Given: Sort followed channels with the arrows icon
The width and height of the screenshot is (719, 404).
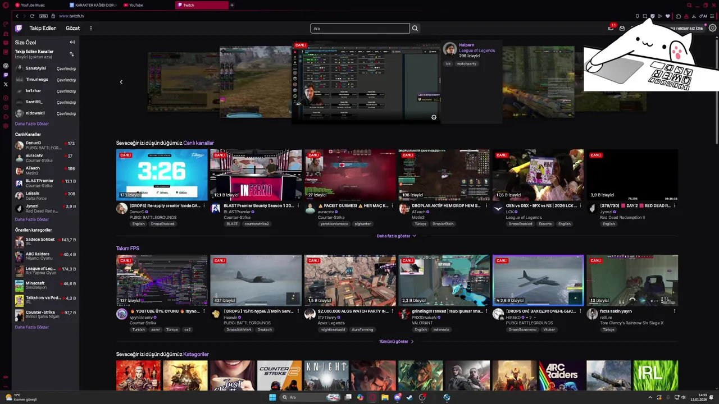Looking at the screenshot, I should coord(72,54).
